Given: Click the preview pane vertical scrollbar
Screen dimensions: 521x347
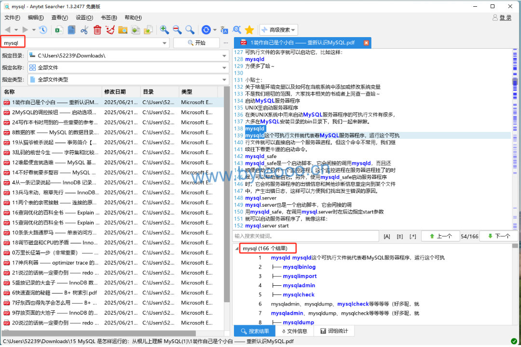Looking at the screenshot, I should tap(515, 81).
